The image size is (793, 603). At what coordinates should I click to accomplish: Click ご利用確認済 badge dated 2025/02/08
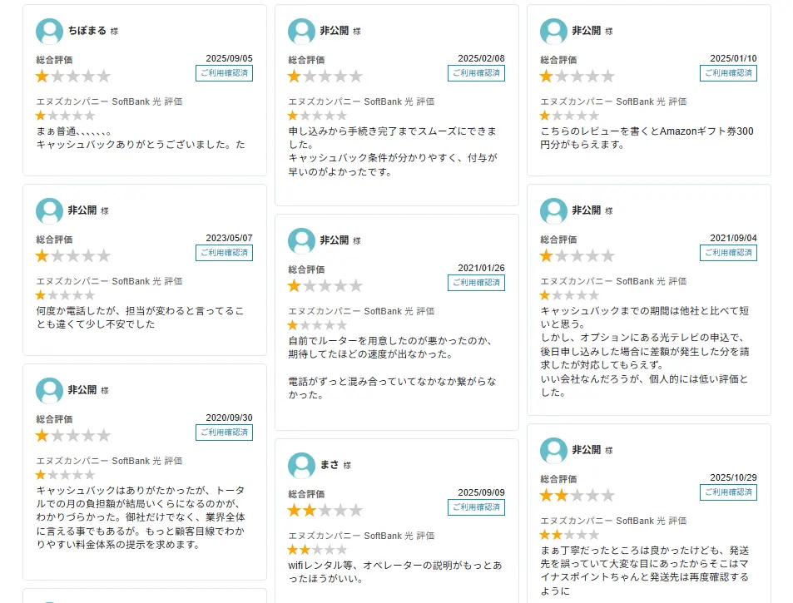[476, 73]
